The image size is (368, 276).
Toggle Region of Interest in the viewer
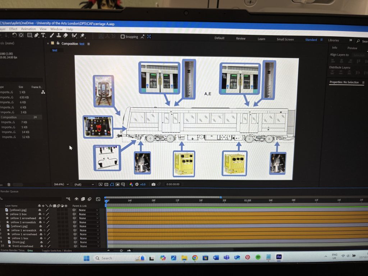[118, 184]
